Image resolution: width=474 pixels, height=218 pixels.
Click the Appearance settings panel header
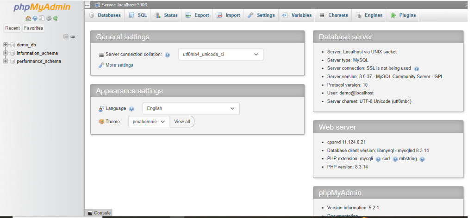[197, 91]
